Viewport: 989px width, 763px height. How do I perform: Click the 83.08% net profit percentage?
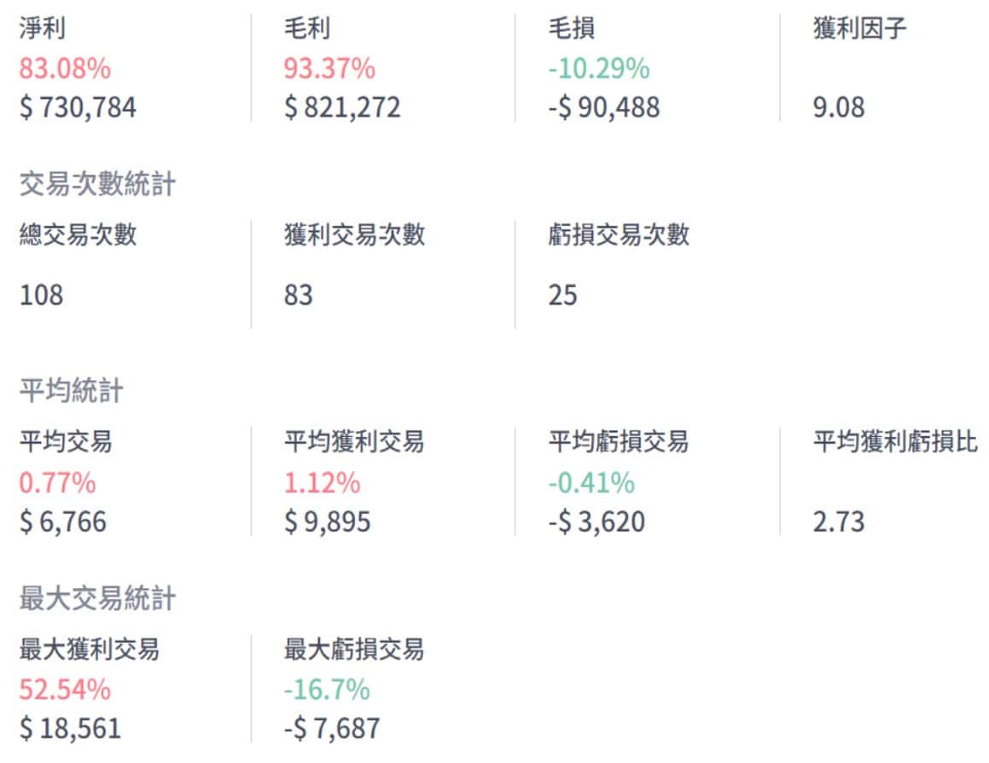click(x=65, y=68)
